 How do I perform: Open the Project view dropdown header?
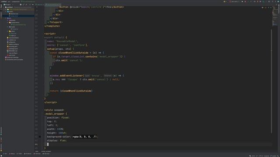8,5
